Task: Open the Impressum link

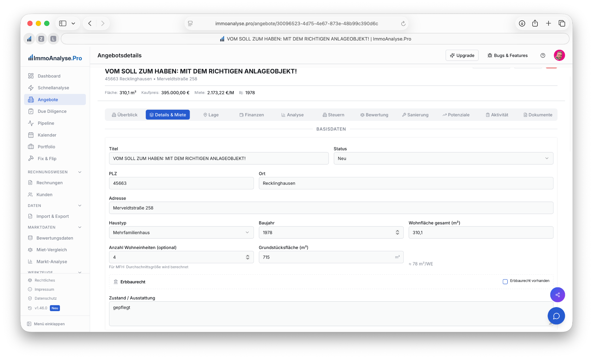Action: click(x=41, y=289)
